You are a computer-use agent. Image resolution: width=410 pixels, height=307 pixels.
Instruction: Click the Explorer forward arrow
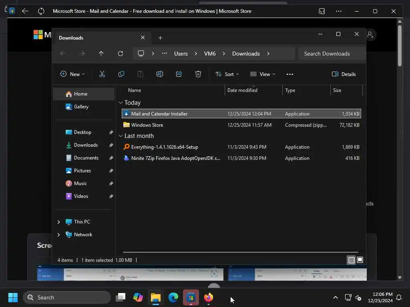(82, 54)
